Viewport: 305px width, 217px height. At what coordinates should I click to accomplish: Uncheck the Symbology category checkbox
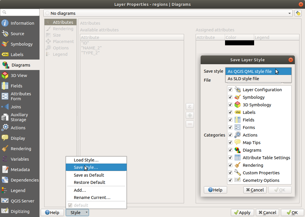[230, 97]
